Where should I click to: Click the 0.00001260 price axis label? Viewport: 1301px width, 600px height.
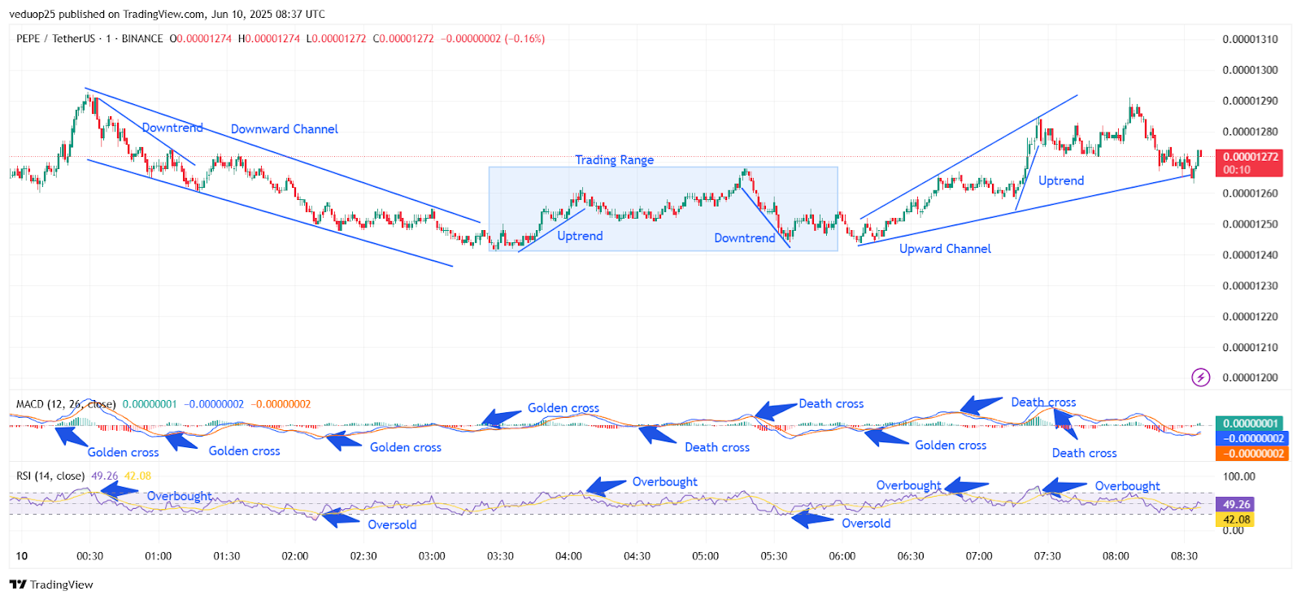pos(1250,193)
